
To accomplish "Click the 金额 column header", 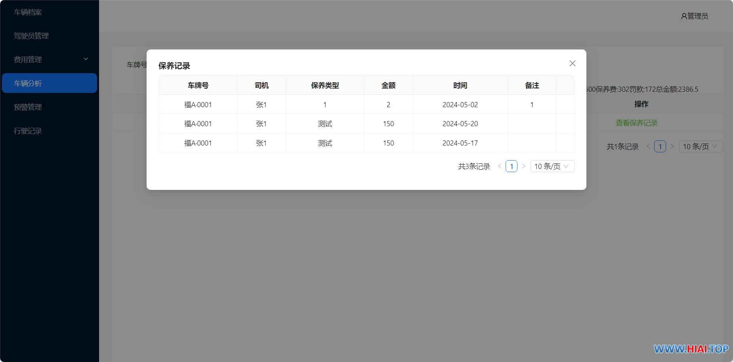I will pos(388,85).
